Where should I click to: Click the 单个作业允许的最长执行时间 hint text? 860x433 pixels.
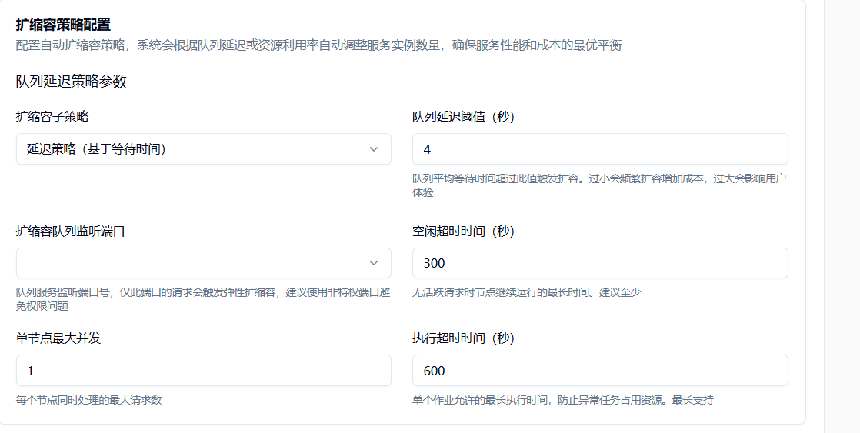[563, 400]
